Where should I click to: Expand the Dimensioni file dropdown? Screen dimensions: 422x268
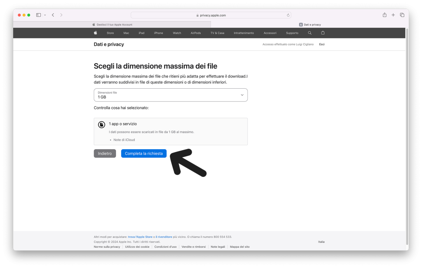(171, 95)
